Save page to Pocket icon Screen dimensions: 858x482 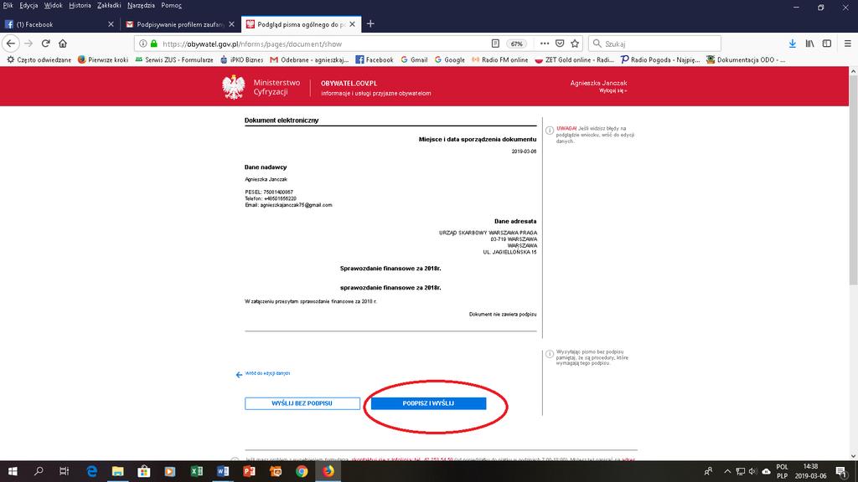click(560, 44)
